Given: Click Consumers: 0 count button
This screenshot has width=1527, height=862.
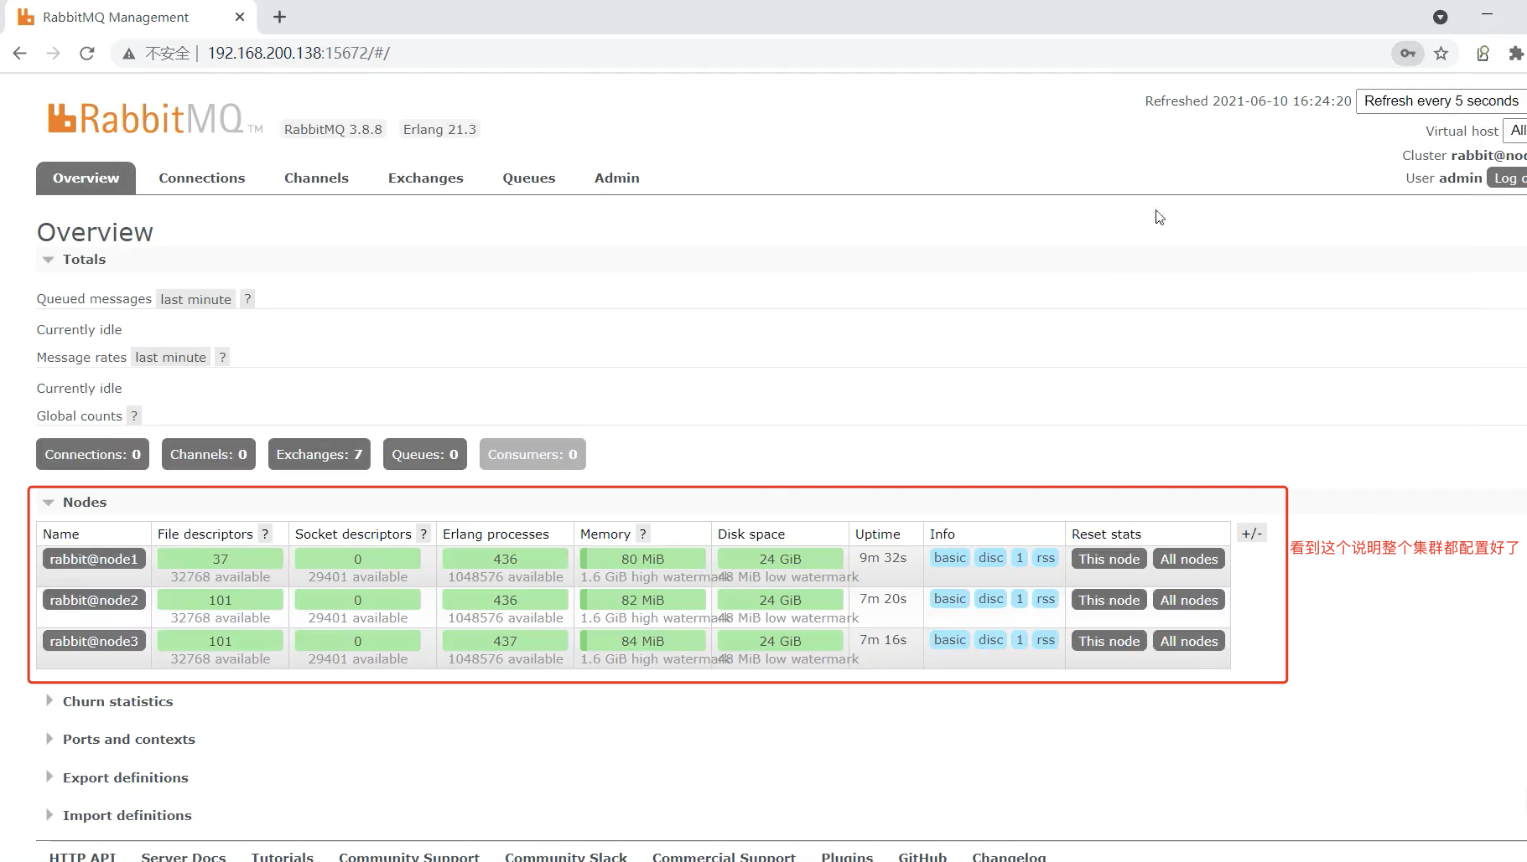Looking at the screenshot, I should click(x=532, y=454).
